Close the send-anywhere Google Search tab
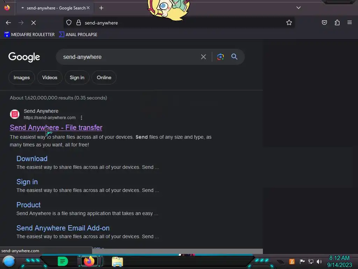Screen dimensions: 358x269 click(x=88, y=8)
